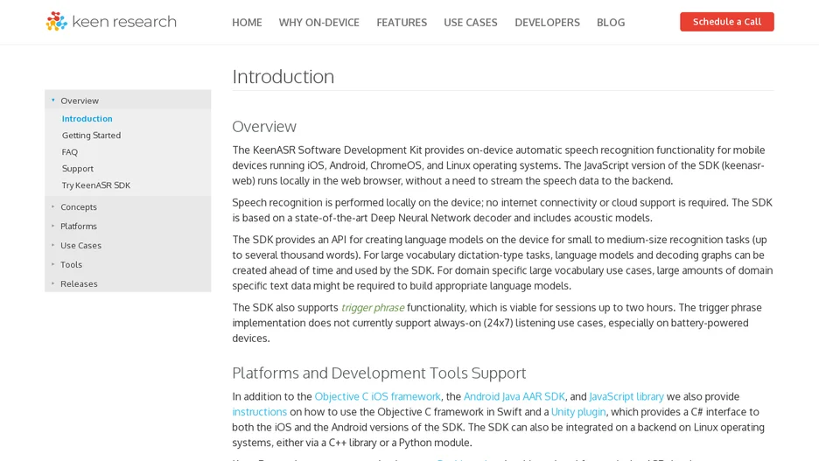This screenshot has width=819, height=461.
Task: Select Introduction in the sidebar
Action: point(87,118)
